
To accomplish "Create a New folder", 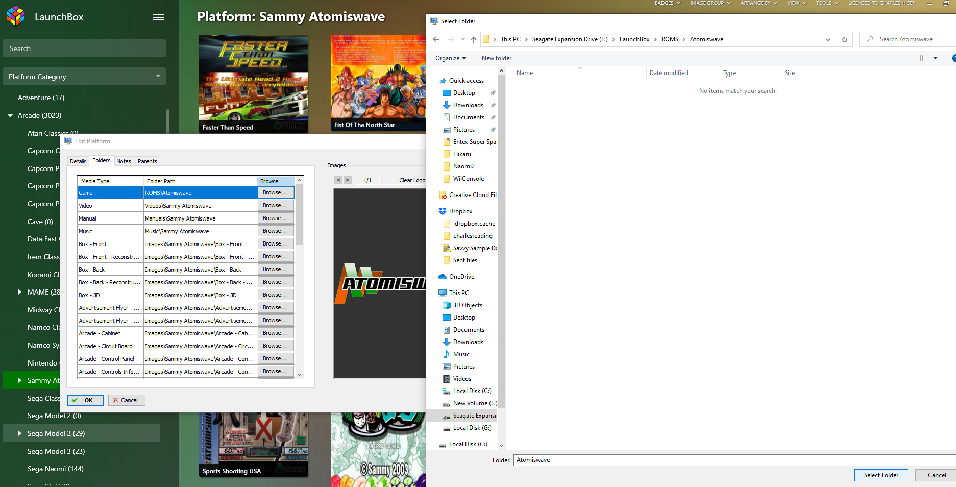I will click(x=496, y=58).
